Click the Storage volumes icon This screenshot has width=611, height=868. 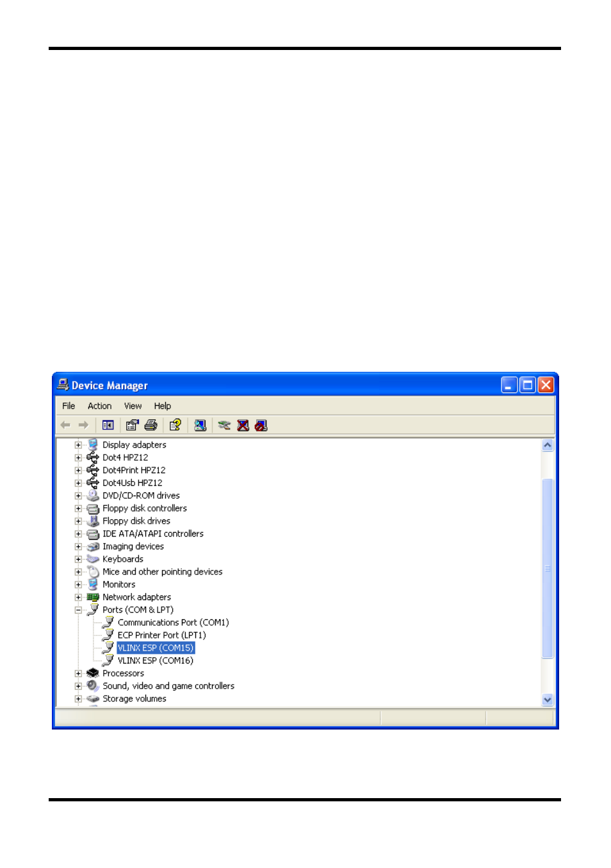93,699
